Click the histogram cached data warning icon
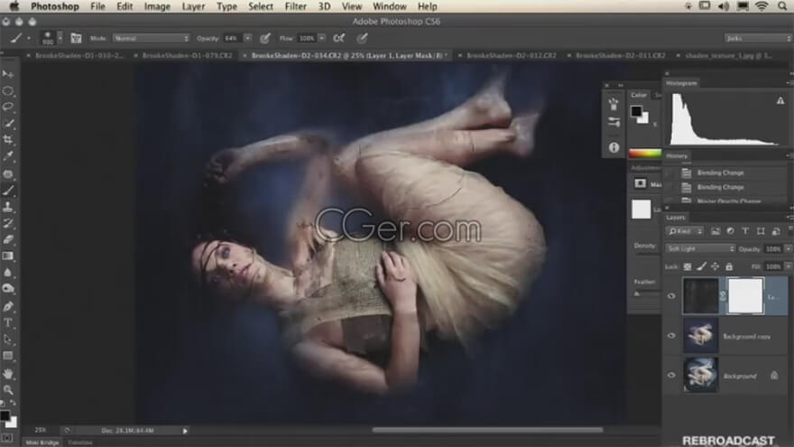 tap(780, 101)
